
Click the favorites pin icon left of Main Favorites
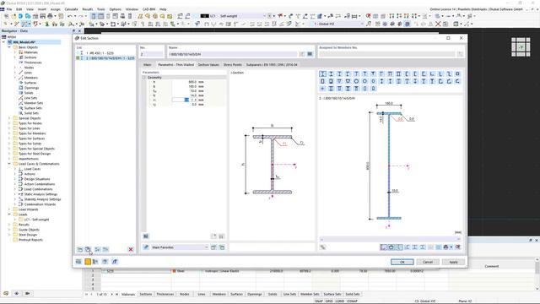(146, 247)
